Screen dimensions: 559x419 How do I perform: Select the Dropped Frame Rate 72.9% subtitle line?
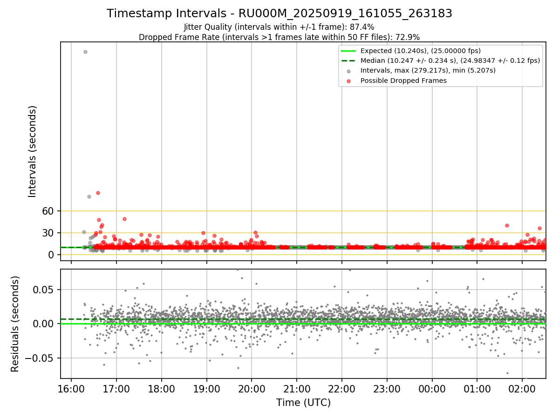pyautogui.click(x=279, y=37)
